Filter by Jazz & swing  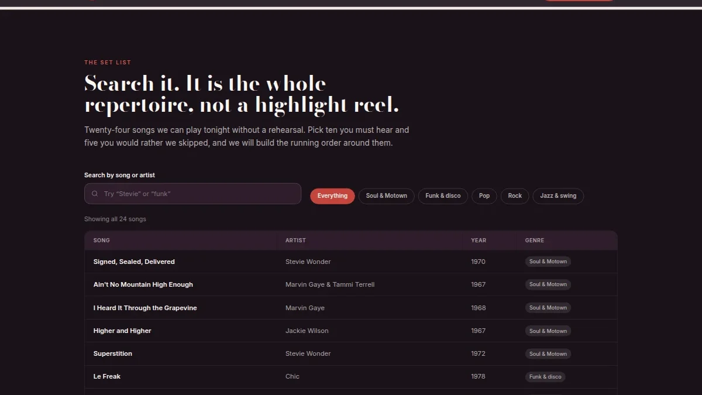click(558, 196)
